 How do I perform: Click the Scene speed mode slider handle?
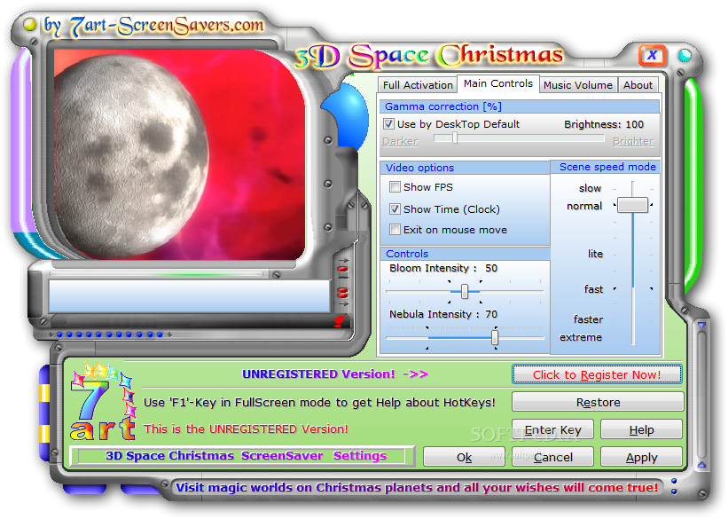632,205
